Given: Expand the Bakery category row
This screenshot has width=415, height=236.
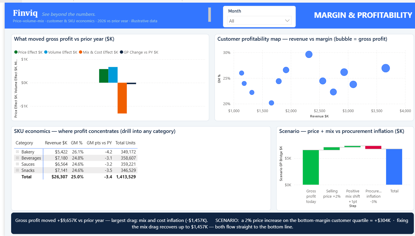Looking at the screenshot, I should pos(18,152).
